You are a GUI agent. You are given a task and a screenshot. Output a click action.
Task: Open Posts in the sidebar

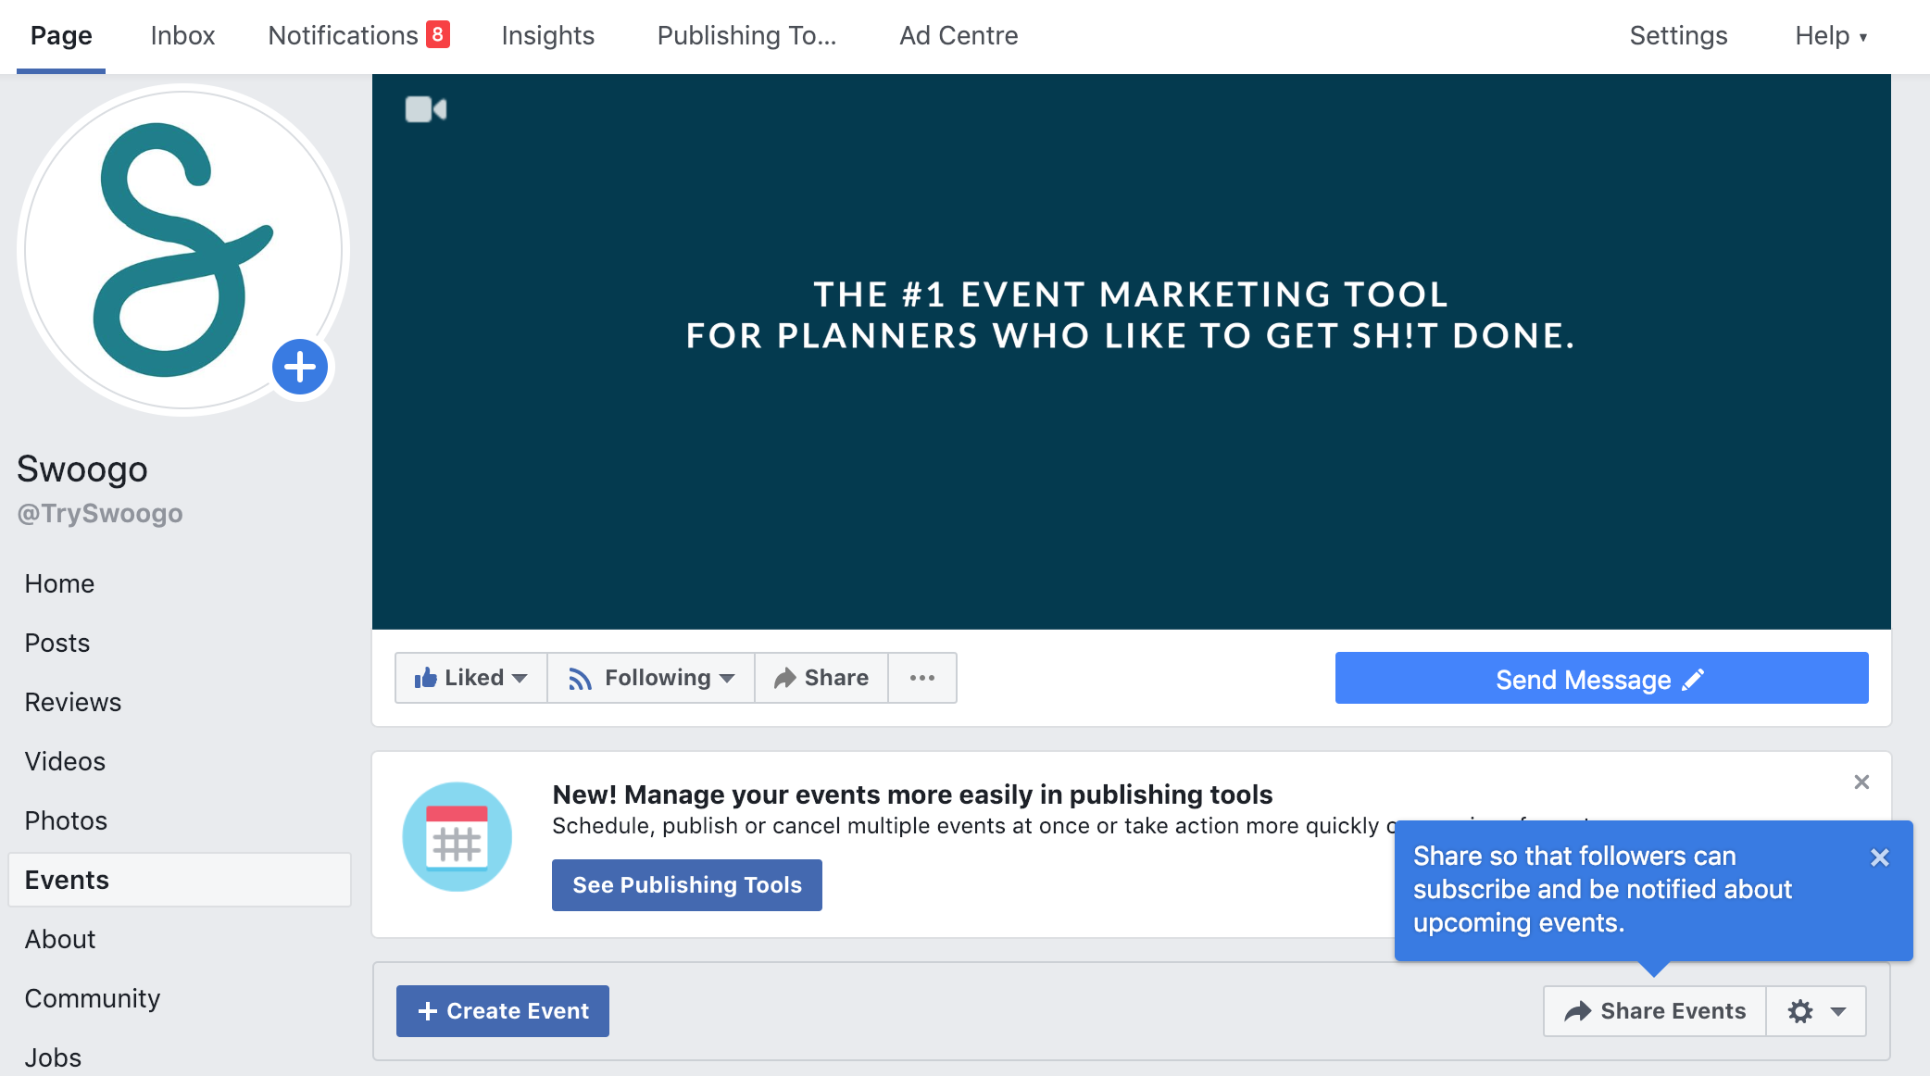57,643
